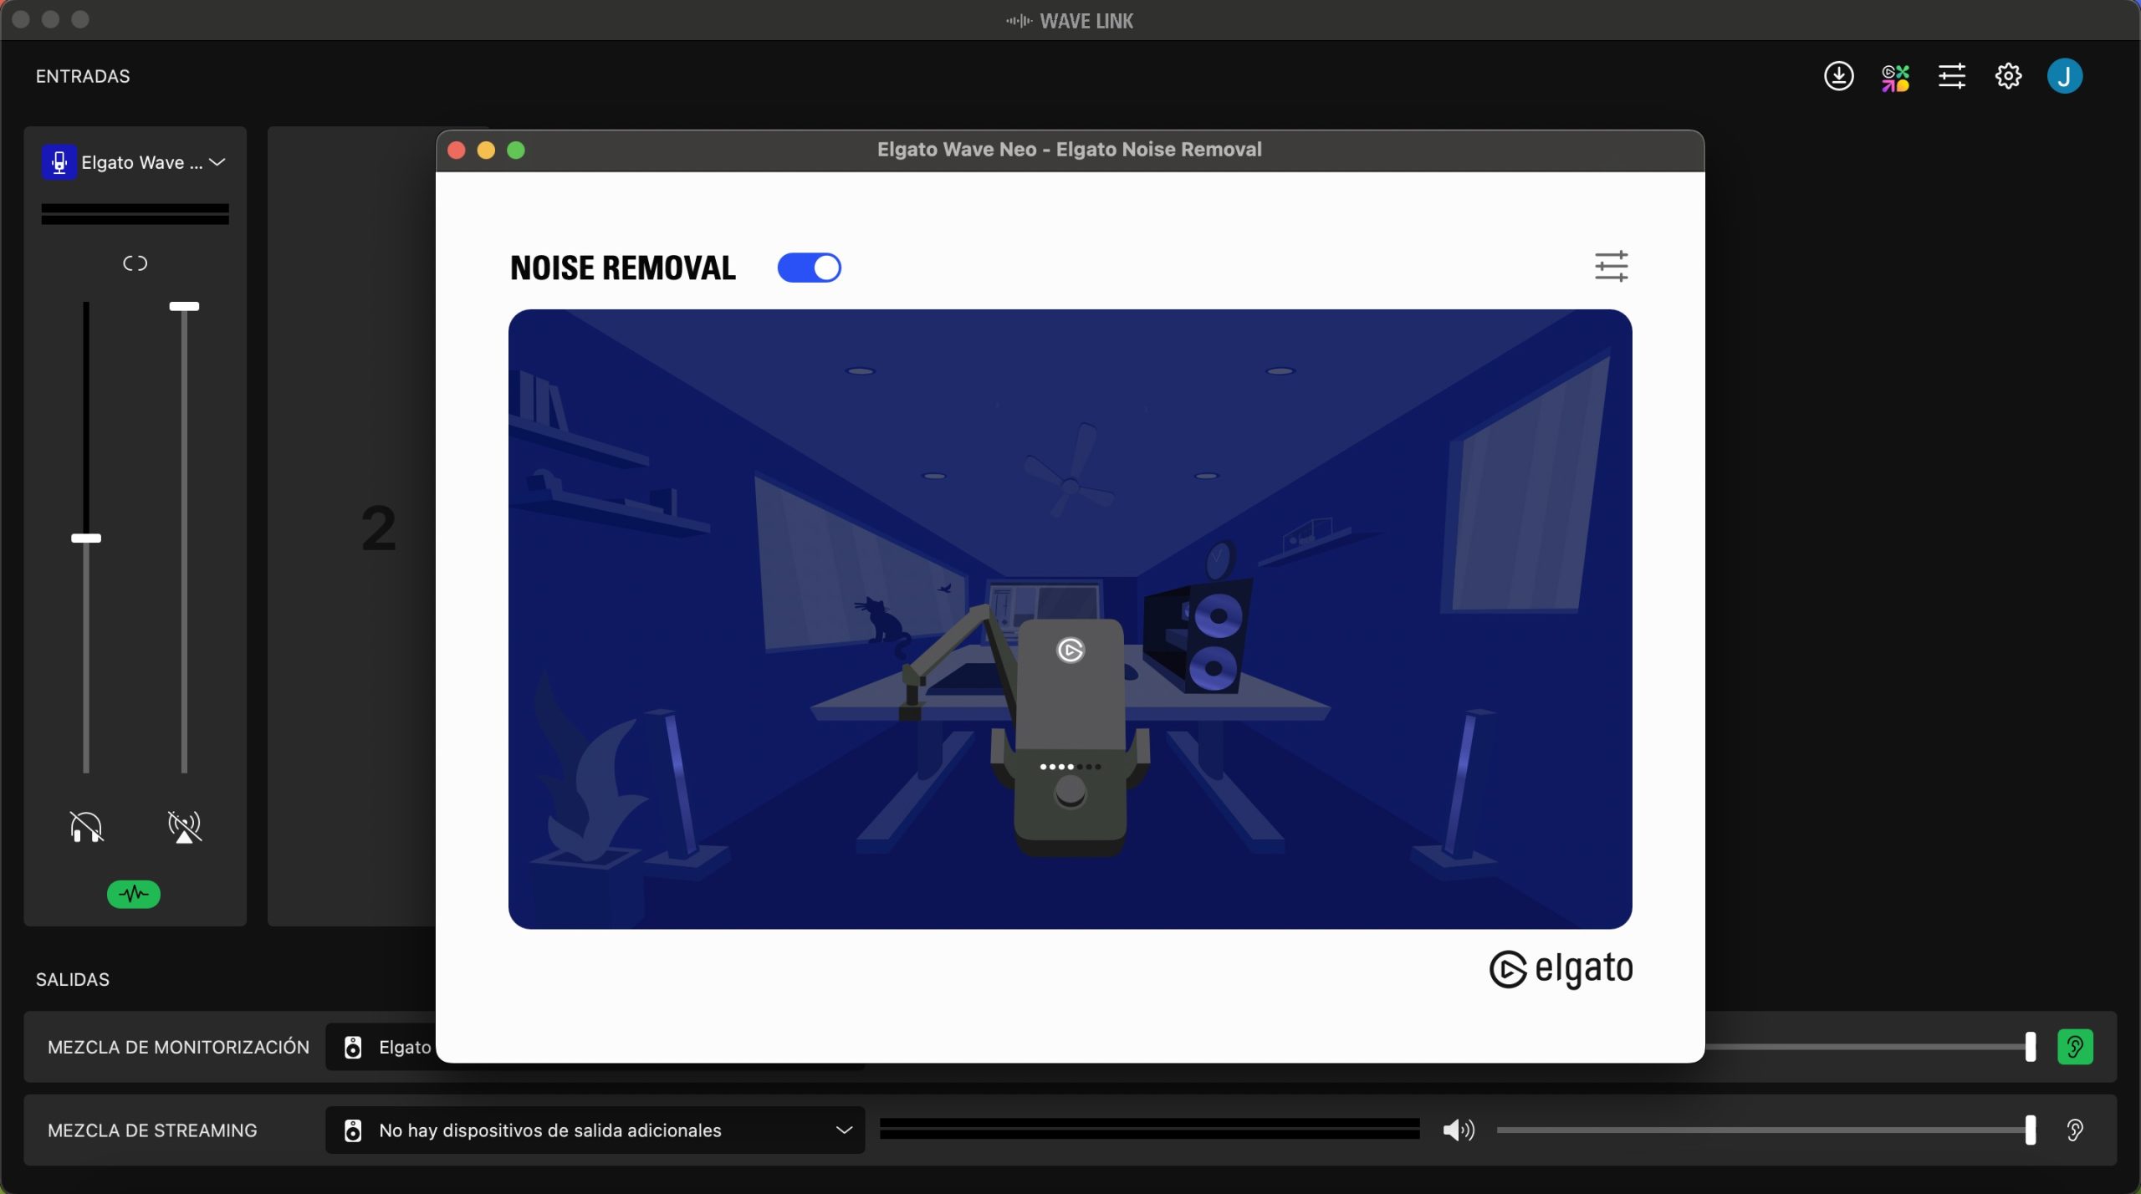Image resolution: width=2141 pixels, height=1194 pixels.
Task: Minimize the Elgato Noise Removal window
Action: [x=486, y=150]
